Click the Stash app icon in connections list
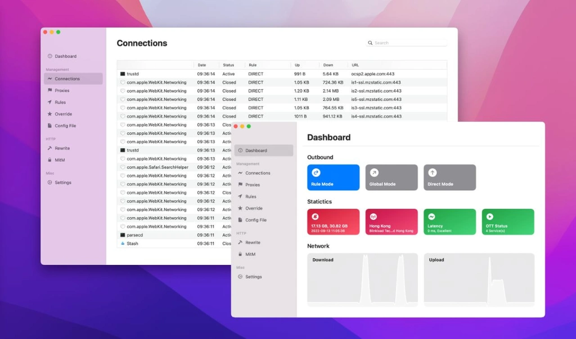Viewport: 576px width, 339px height. [x=123, y=244]
